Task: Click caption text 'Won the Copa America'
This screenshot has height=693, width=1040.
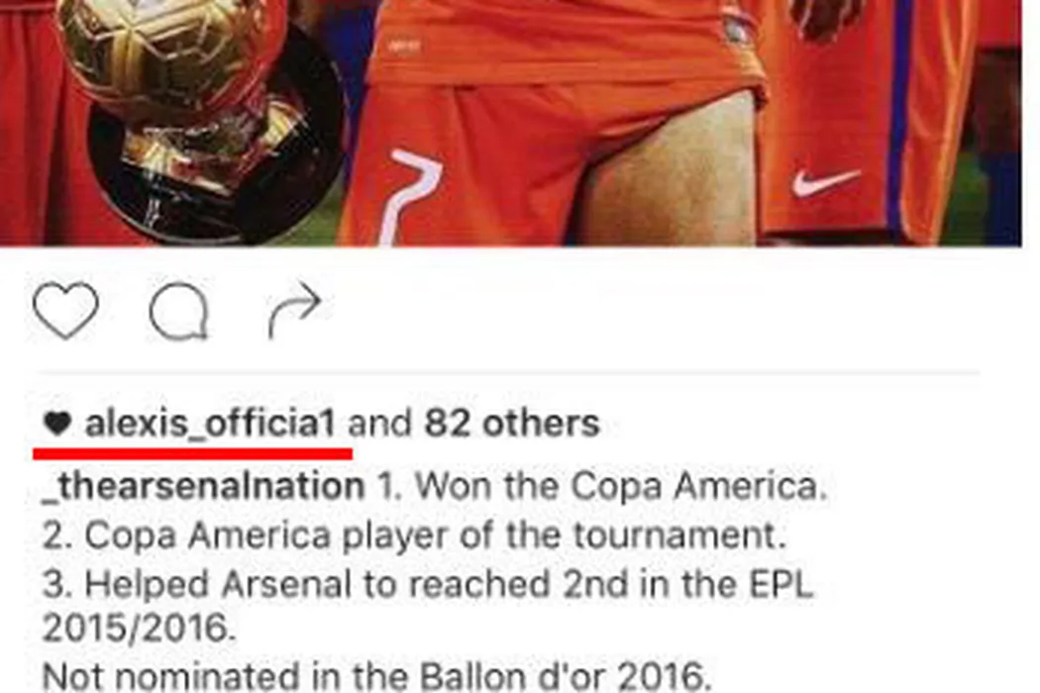Action: [x=621, y=486]
